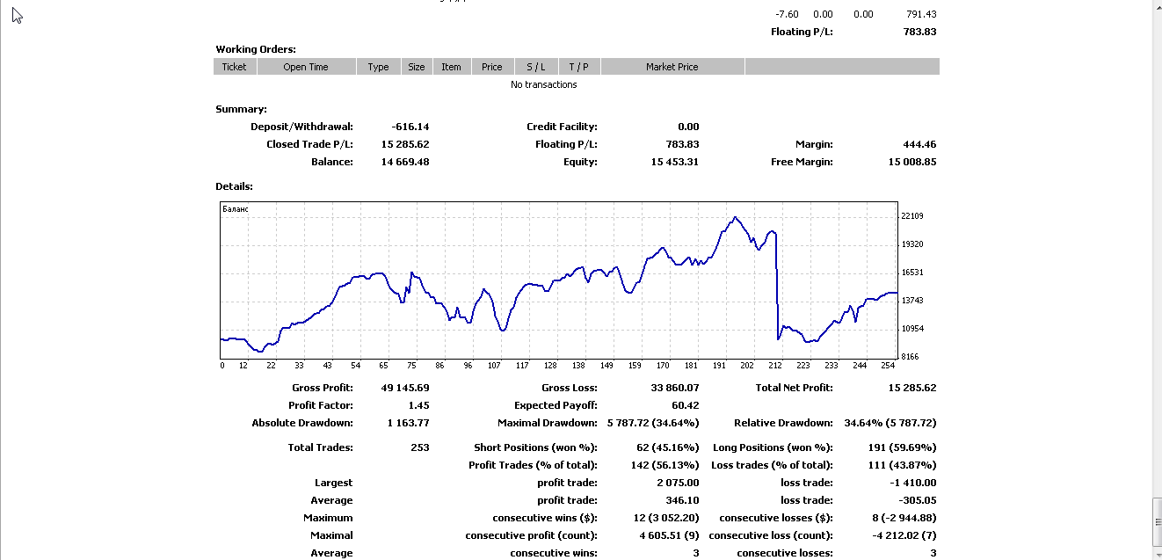Click the Free Margin value 15 008.85
This screenshot has width=1162, height=560.
(x=912, y=162)
